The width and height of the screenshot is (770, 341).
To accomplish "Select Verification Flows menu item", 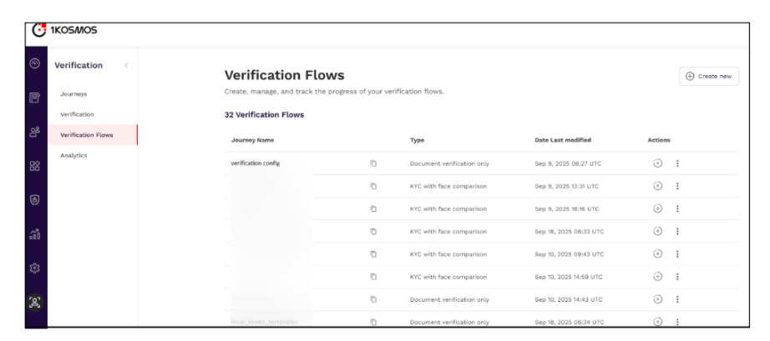I will tap(87, 134).
